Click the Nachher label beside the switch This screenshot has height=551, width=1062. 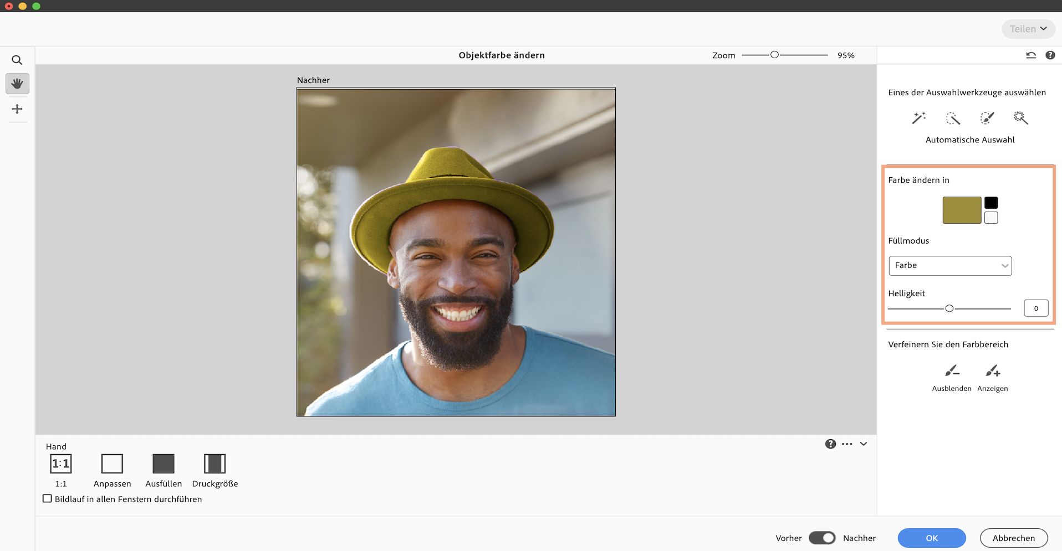[859, 538]
